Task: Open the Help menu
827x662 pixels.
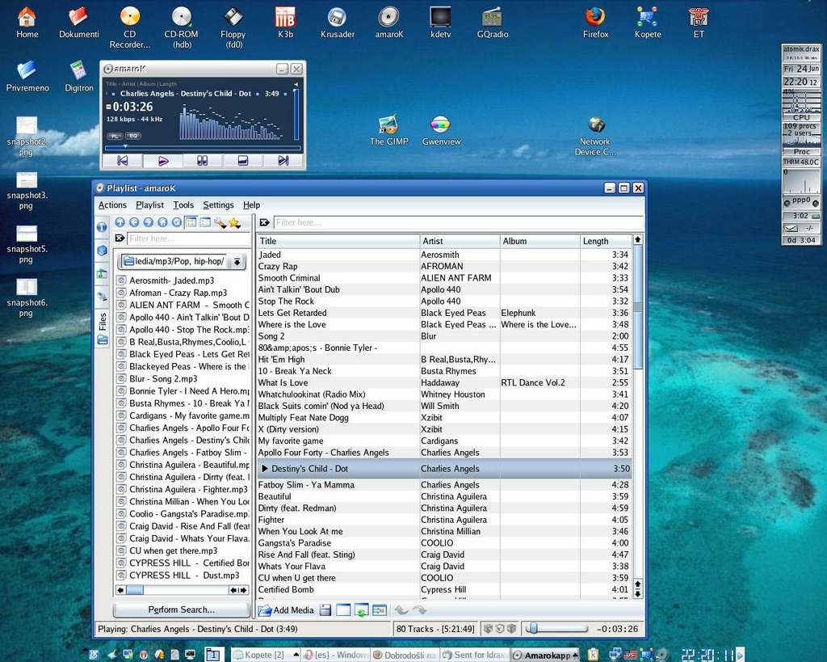Action: [252, 205]
